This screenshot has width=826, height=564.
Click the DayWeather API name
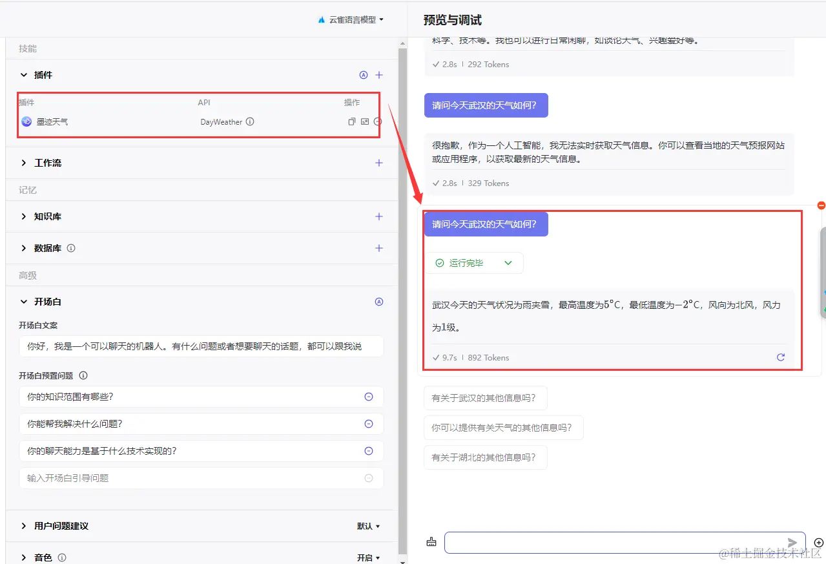point(221,121)
